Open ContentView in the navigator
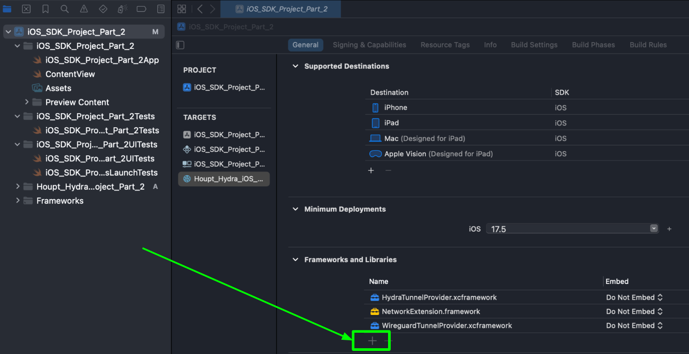Image resolution: width=689 pixels, height=354 pixels. click(70, 74)
